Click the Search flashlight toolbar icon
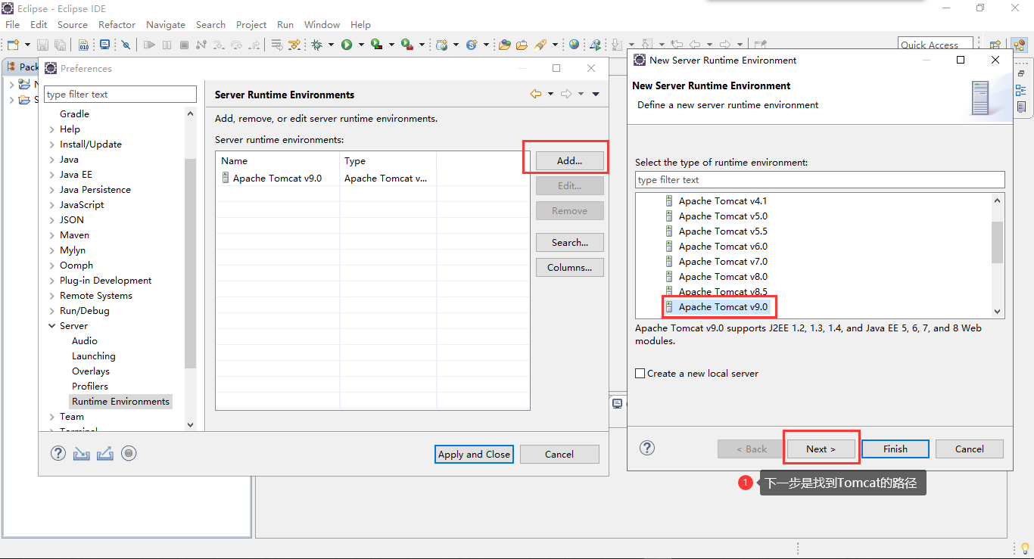This screenshot has height=559, width=1034. pyautogui.click(x=540, y=45)
